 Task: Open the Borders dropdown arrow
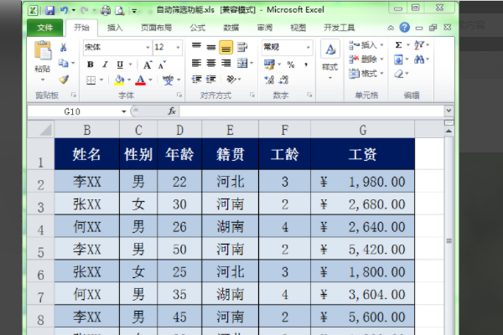(101, 80)
